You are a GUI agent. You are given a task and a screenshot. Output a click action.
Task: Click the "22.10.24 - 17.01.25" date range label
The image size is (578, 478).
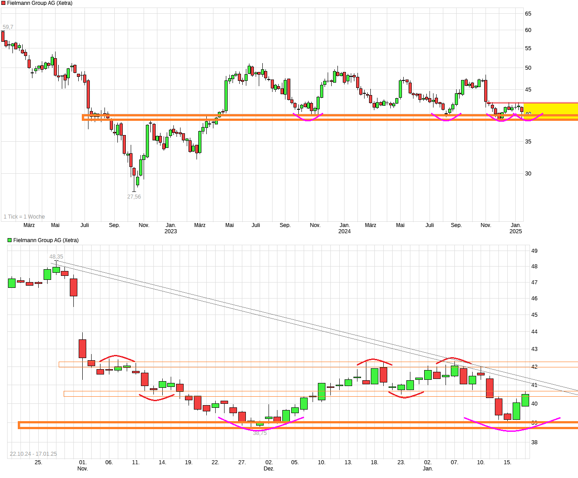coord(33,454)
